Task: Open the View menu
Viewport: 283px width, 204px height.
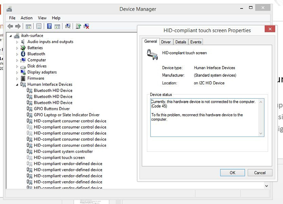Action: point(42,18)
